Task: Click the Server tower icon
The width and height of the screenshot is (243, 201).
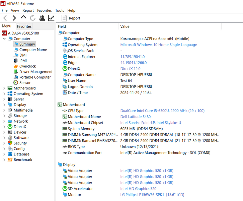Action: tap(10, 99)
